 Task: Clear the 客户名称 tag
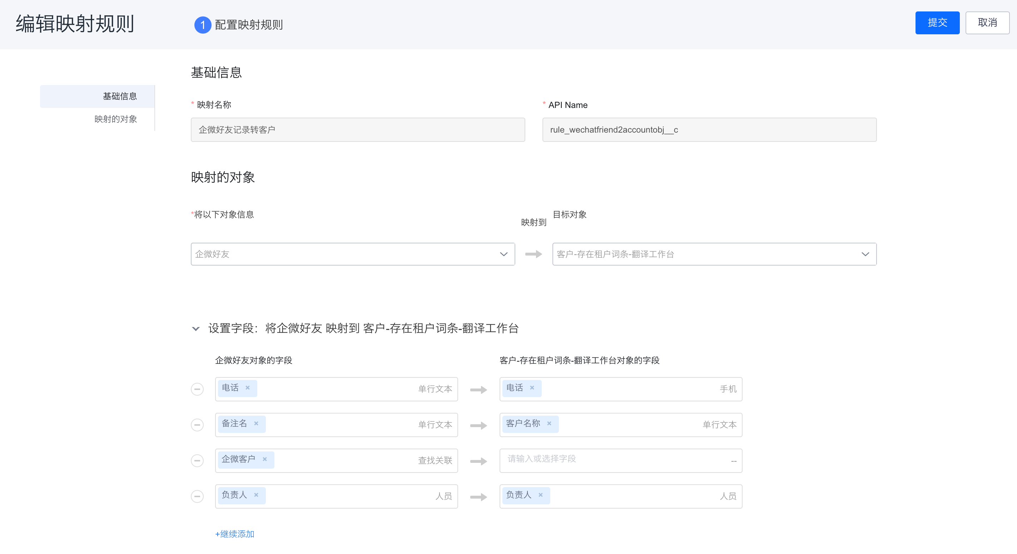coord(549,423)
